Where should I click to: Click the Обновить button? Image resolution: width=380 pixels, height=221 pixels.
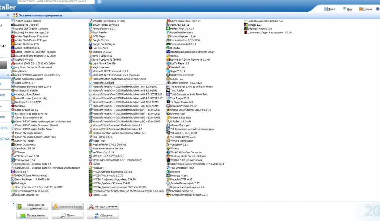103,215
